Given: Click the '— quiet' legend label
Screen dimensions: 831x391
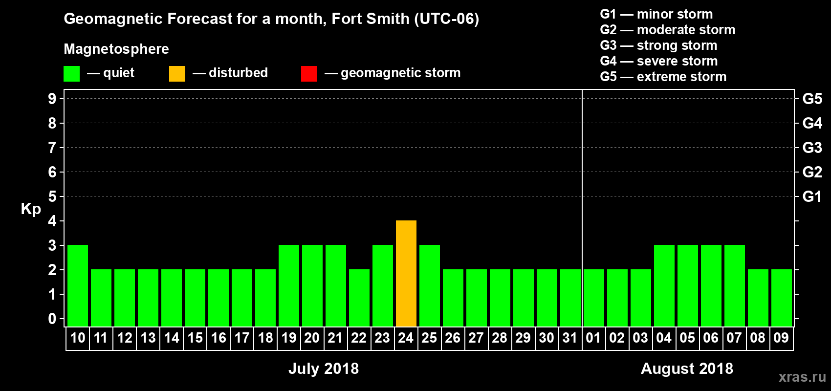Looking at the screenshot, I should click(x=110, y=73).
